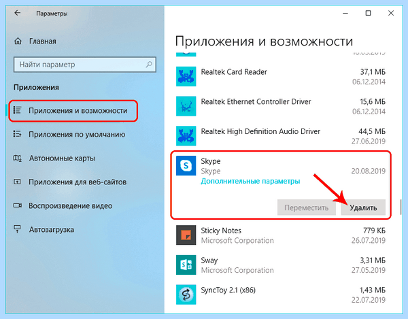Open the Главная home icon
Image resolution: width=408 pixels, height=319 pixels.
18,41
